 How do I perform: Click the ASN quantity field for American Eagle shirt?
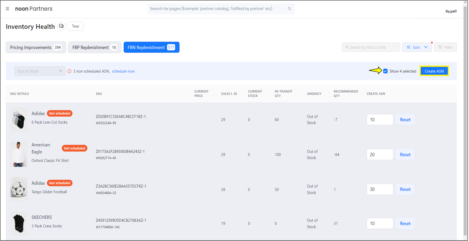tap(380, 154)
